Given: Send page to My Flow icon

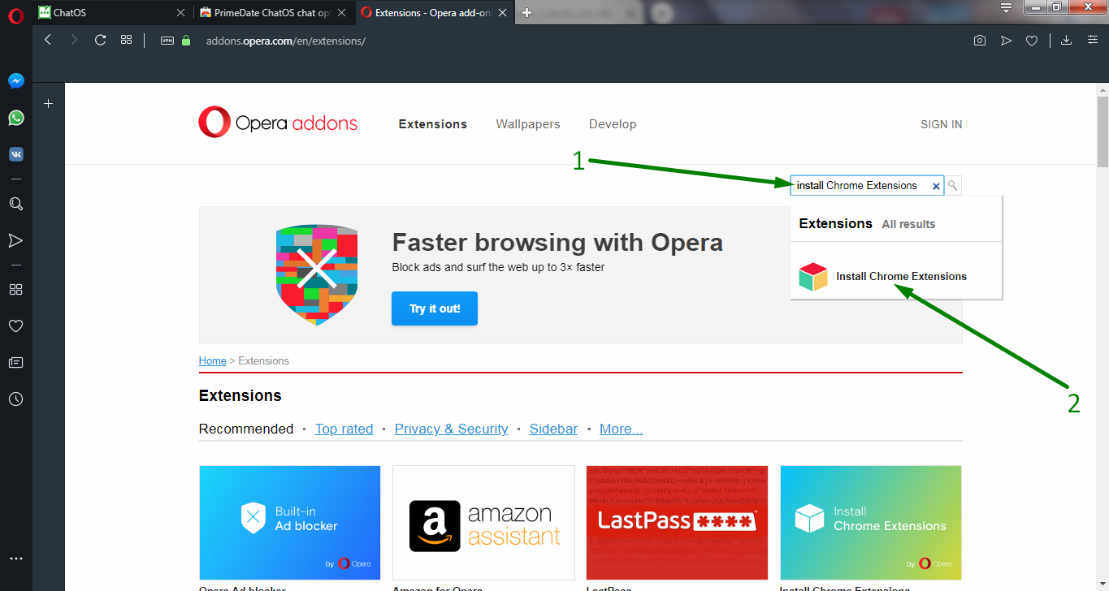Looking at the screenshot, I should (x=1006, y=41).
